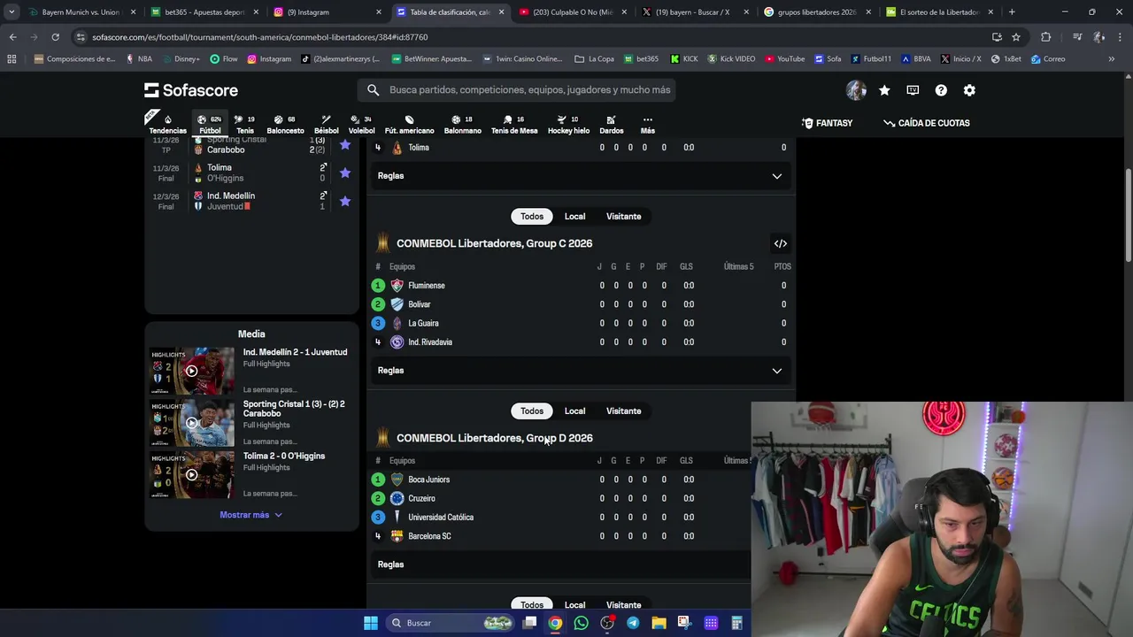
Task: Toggle favorite star for Ind. Medellín vs Juventud
Action: pos(345,201)
